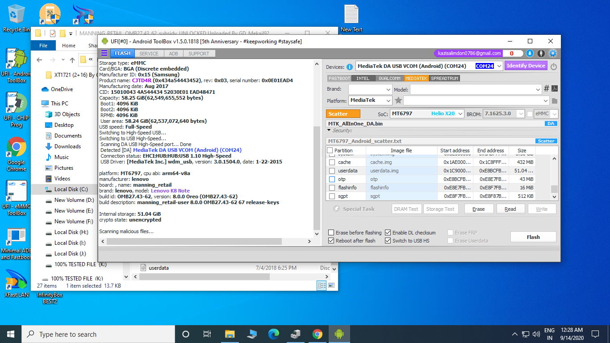Viewport: 610px width, 343px height.
Task: Click the power icon beside Identify Device
Action: pos(553,67)
